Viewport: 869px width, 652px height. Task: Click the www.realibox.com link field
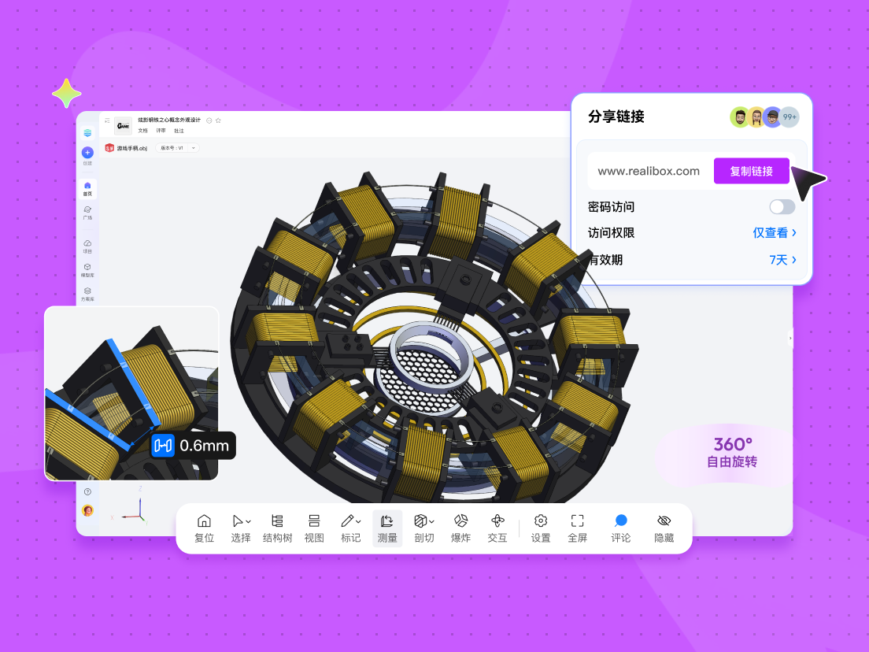[x=649, y=172]
